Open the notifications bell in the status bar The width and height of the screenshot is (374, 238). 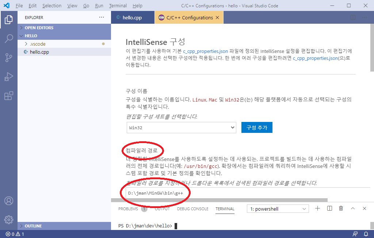pyautogui.click(x=366, y=234)
